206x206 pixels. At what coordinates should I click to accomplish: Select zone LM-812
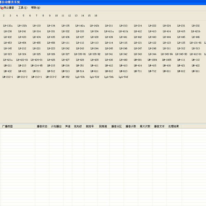tap(181, 71)
